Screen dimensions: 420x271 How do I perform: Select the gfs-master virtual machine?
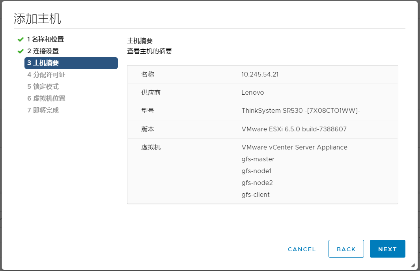(258, 159)
